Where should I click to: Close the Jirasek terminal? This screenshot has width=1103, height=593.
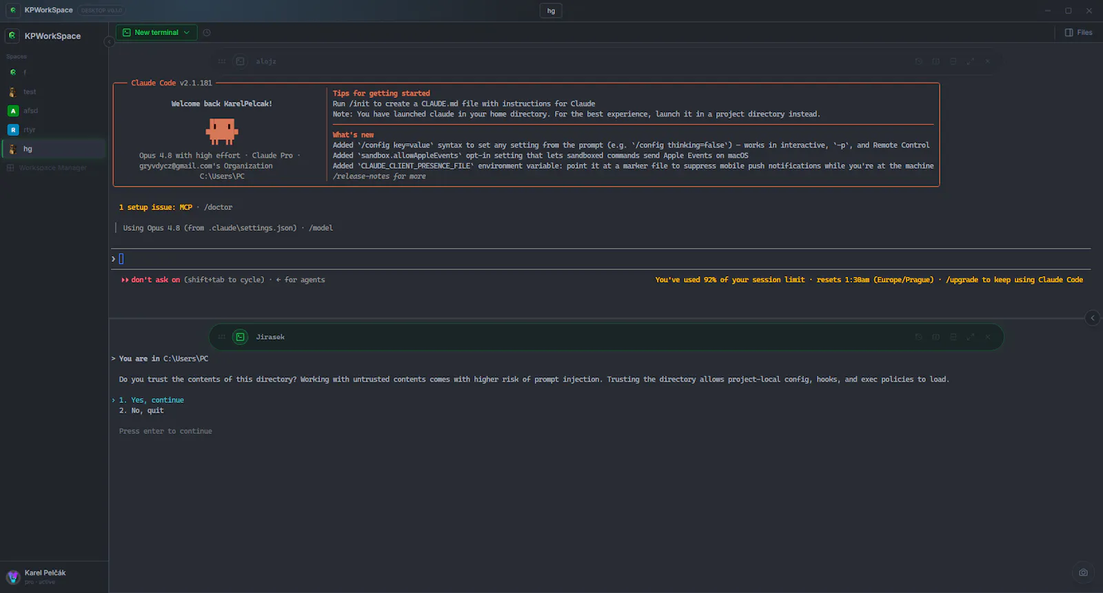tap(988, 337)
